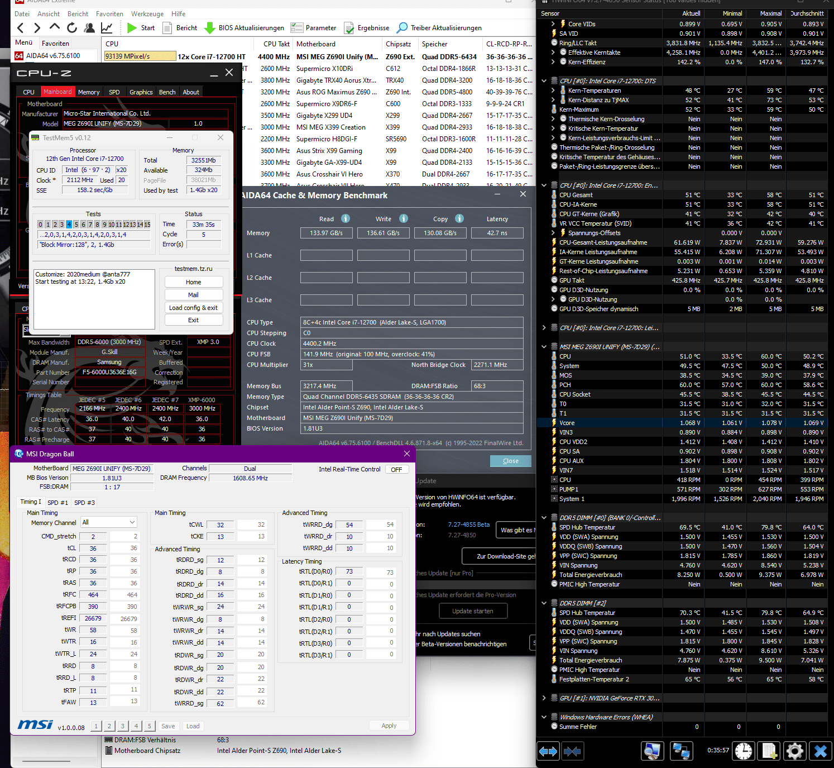Select MSI Dragon Ball profile 1

point(96,726)
